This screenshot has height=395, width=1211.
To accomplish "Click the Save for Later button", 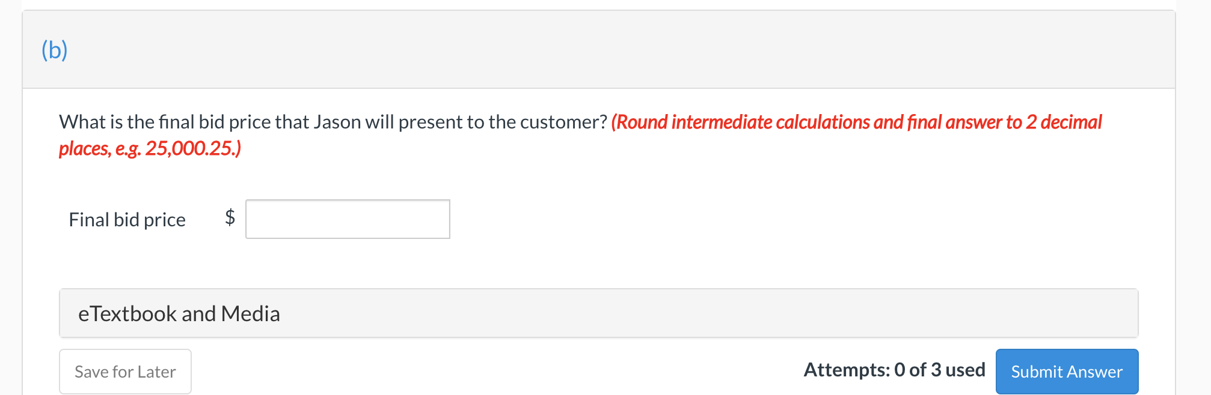I will point(125,372).
